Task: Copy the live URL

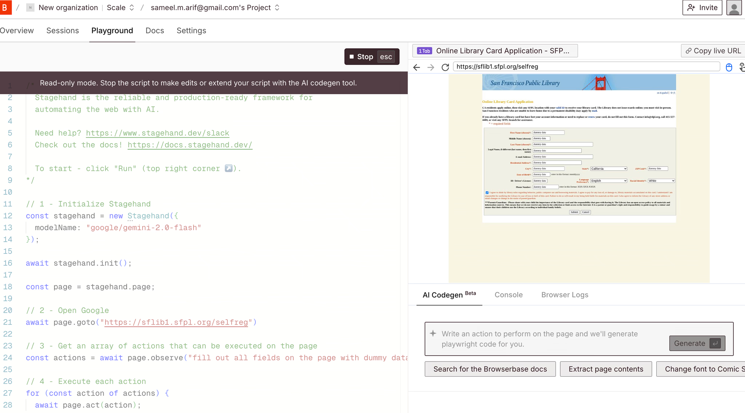Action: coord(713,51)
